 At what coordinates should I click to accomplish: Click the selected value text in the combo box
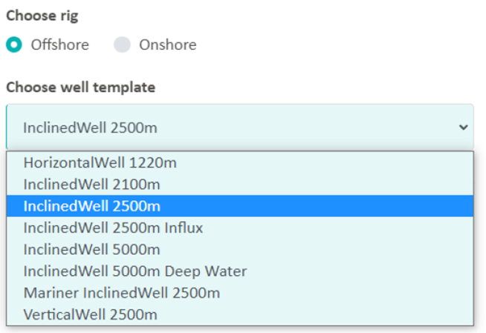[90, 128]
